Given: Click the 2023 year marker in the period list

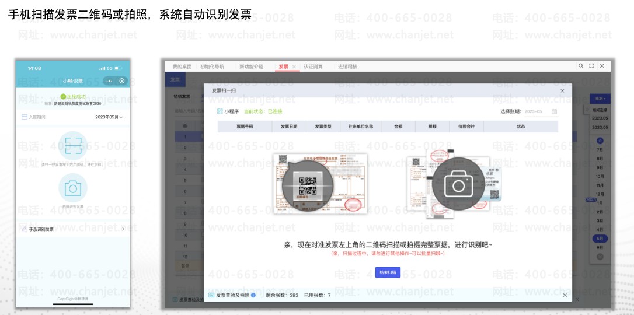Looking at the screenshot, I should point(591,200).
